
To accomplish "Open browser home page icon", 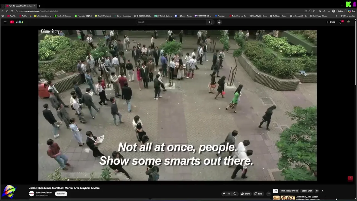I will click(x=12, y=11).
